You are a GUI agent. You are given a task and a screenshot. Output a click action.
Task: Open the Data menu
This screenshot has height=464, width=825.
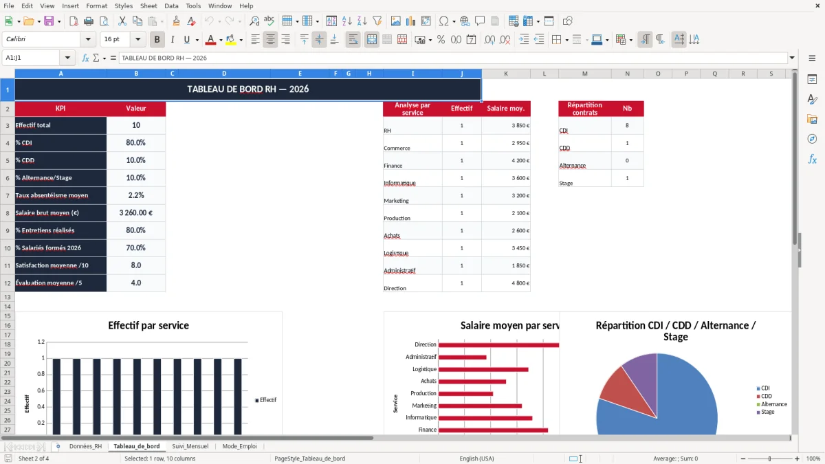click(171, 5)
